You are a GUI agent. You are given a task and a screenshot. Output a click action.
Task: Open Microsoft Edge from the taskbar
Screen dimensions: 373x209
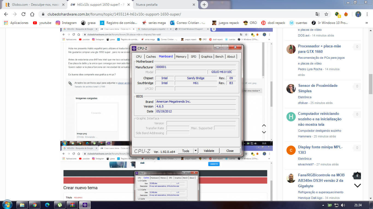click(47, 205)
